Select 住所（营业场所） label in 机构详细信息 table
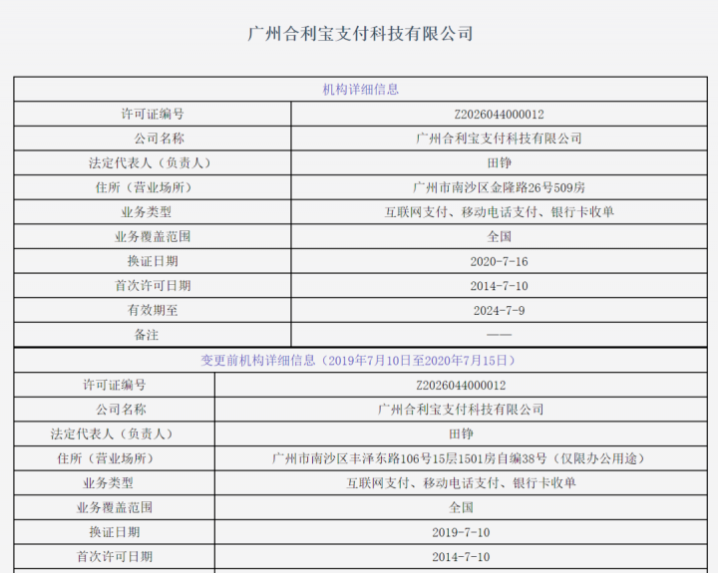 point(146,187)
